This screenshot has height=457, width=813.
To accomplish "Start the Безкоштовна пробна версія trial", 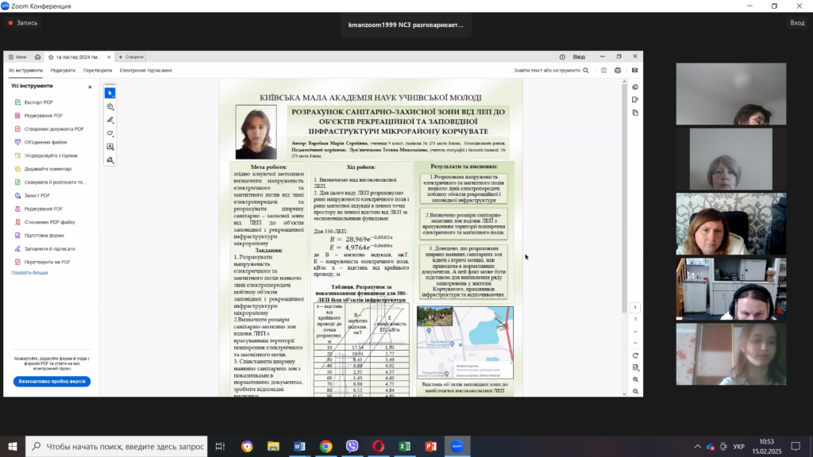I will click(x=52, y=382).
